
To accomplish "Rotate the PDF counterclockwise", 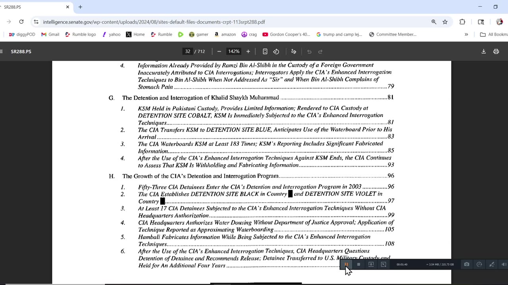I will 276,51.
